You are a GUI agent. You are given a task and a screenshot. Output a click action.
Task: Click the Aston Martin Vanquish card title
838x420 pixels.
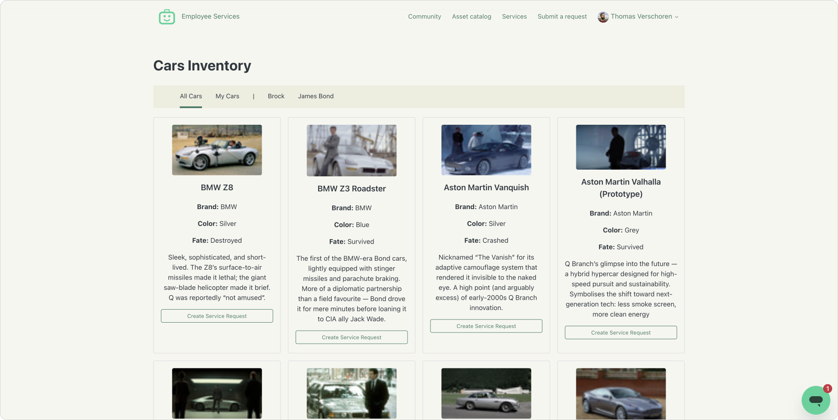486,188
